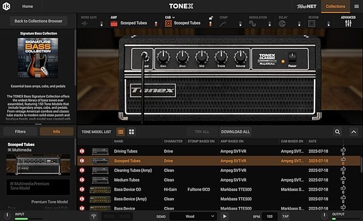Viewport: 363px width, 221px height.
Task: Click the TAP tempo button
Action: click(x=285, y=216)
